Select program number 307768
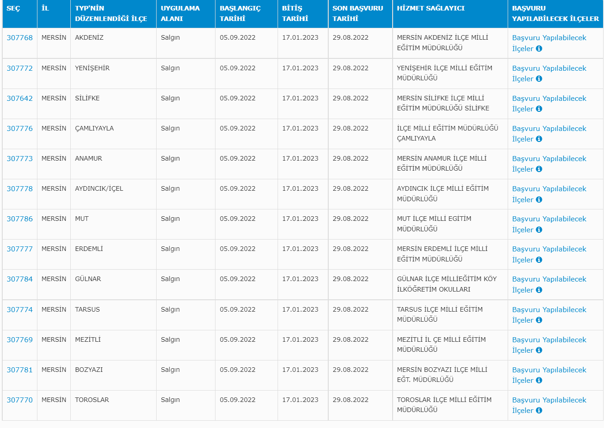 pyautogui.click(x=20, y=38)
